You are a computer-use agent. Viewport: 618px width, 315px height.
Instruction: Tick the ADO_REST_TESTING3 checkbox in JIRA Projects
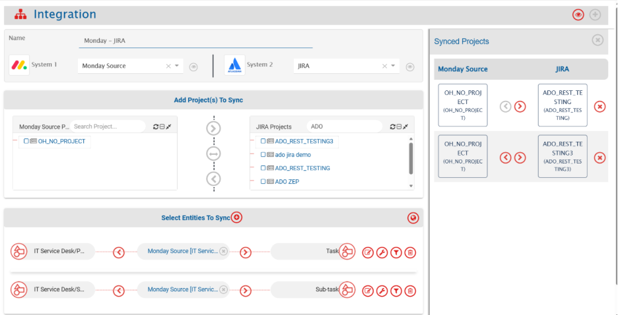[263, 141]
